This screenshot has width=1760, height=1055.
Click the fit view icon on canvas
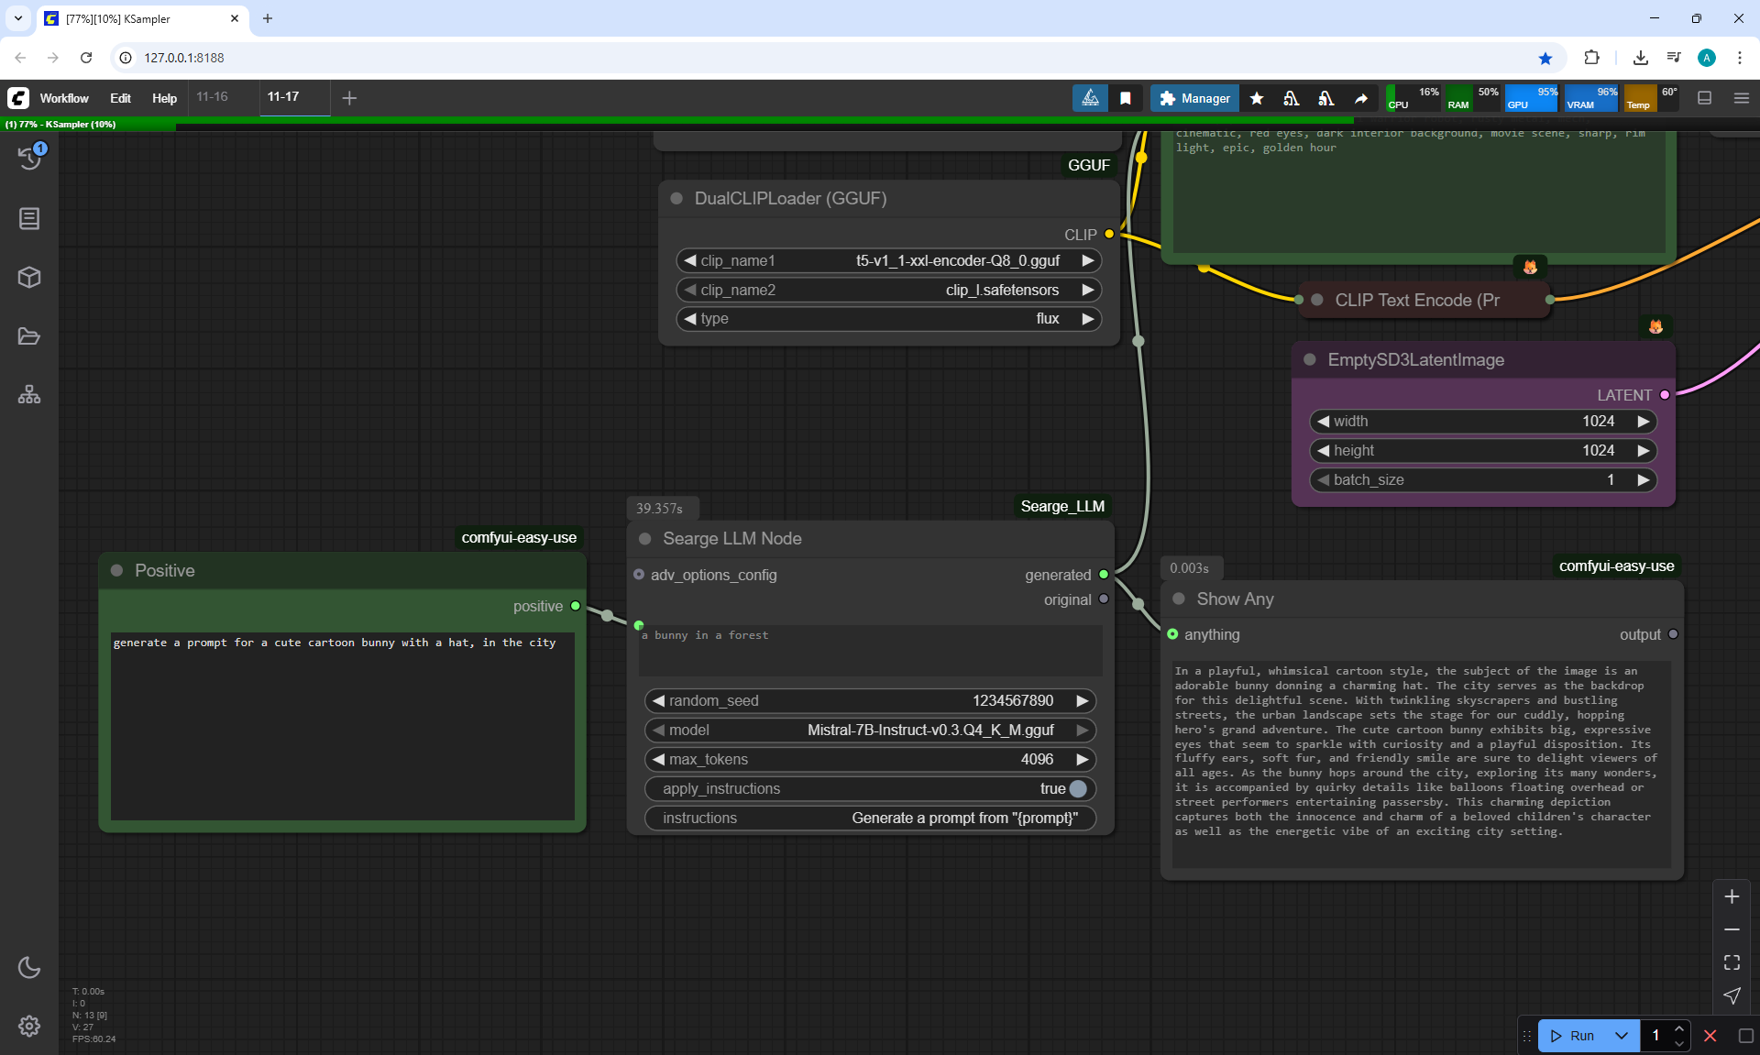point(1732,962)
